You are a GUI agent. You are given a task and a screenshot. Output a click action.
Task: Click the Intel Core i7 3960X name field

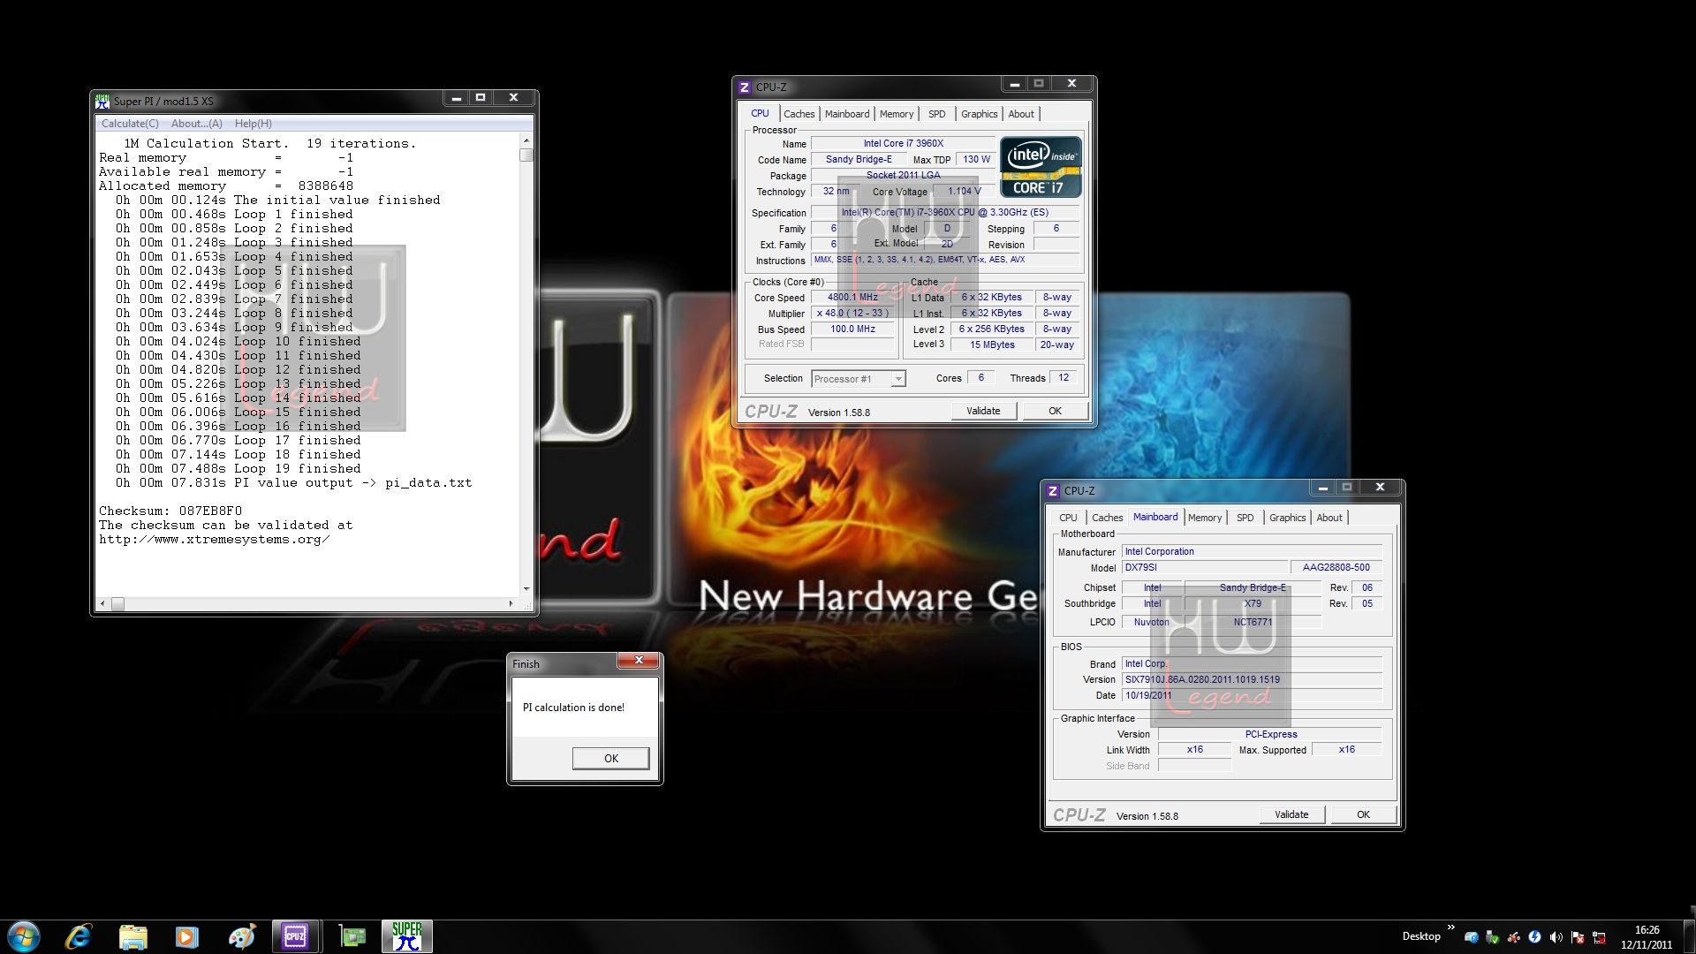point(903,143)
